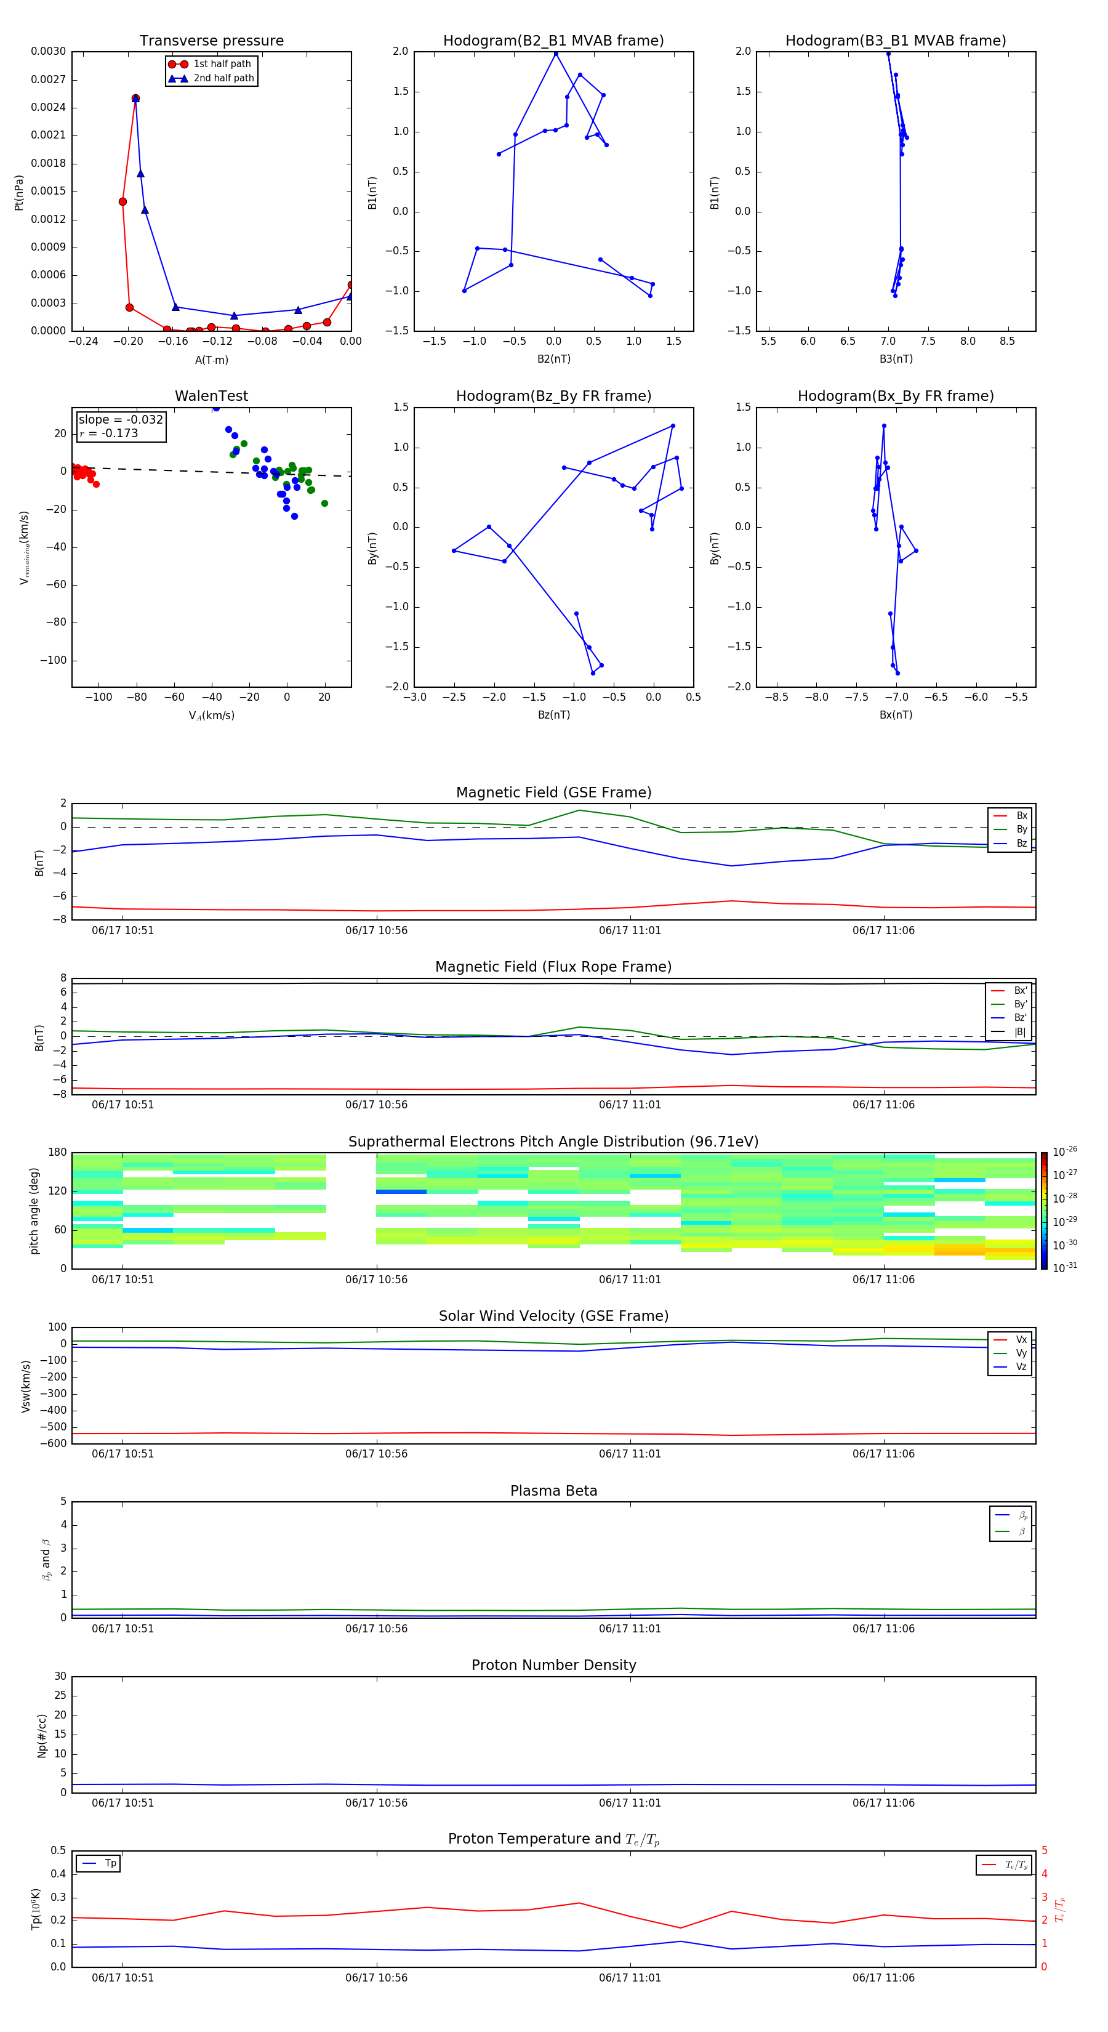This screenshot has width=1108, height=2032.
Task: Click the 'Plasma Beta' plot title
Action: [553, 1491]
